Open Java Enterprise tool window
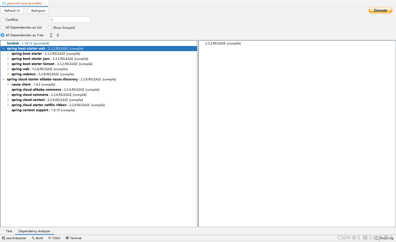396x242 pixels. tap(14, 238)
